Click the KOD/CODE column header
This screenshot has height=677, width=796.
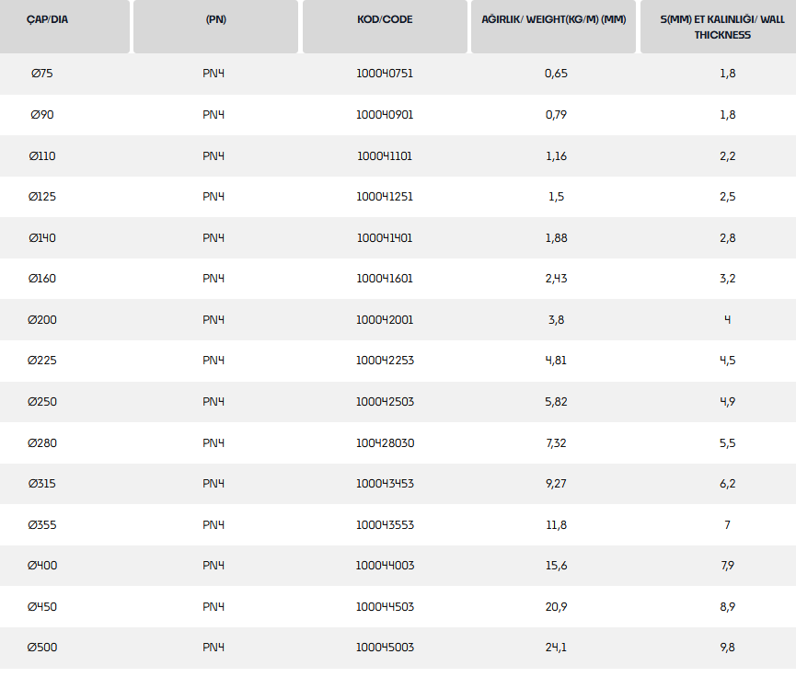385,19
